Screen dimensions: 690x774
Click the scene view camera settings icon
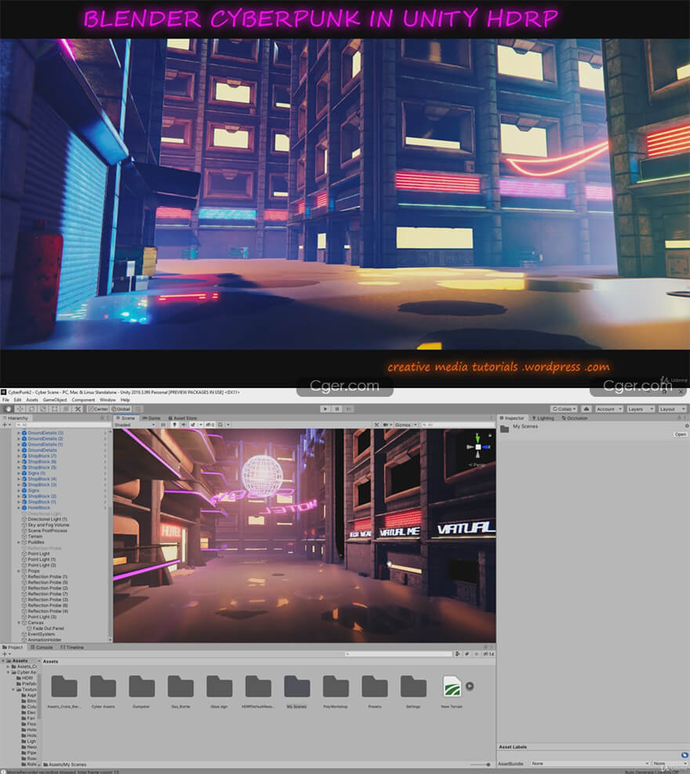point(387,424)
